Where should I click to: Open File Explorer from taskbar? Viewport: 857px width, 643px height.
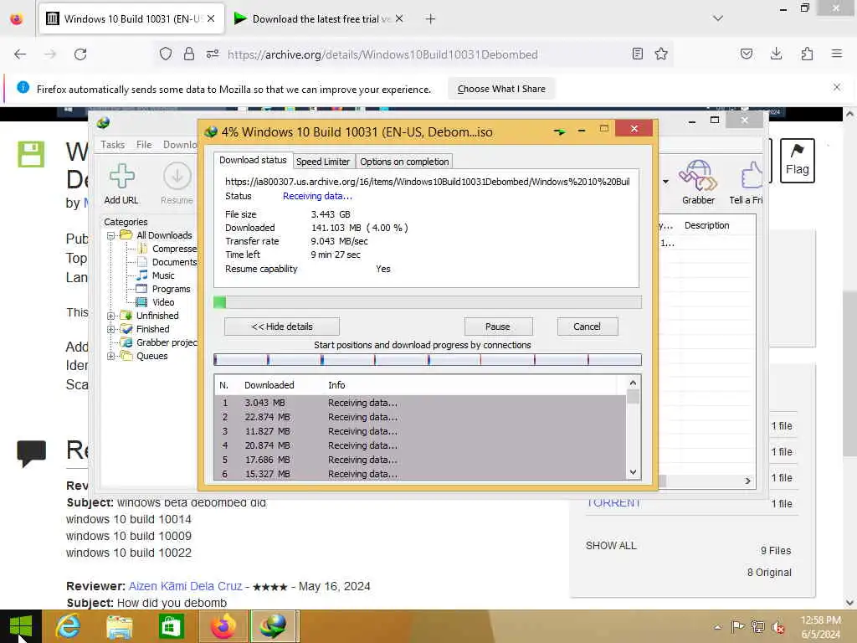pyautogui.click(x=119, y=626)
